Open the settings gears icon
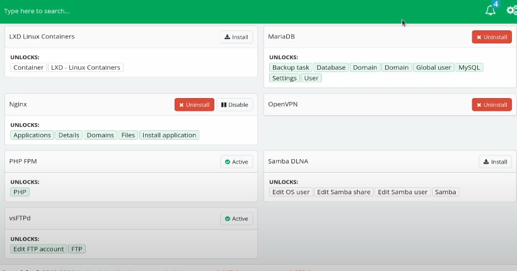Viewport: 517px width, 271px height. (x=511, y=11)
